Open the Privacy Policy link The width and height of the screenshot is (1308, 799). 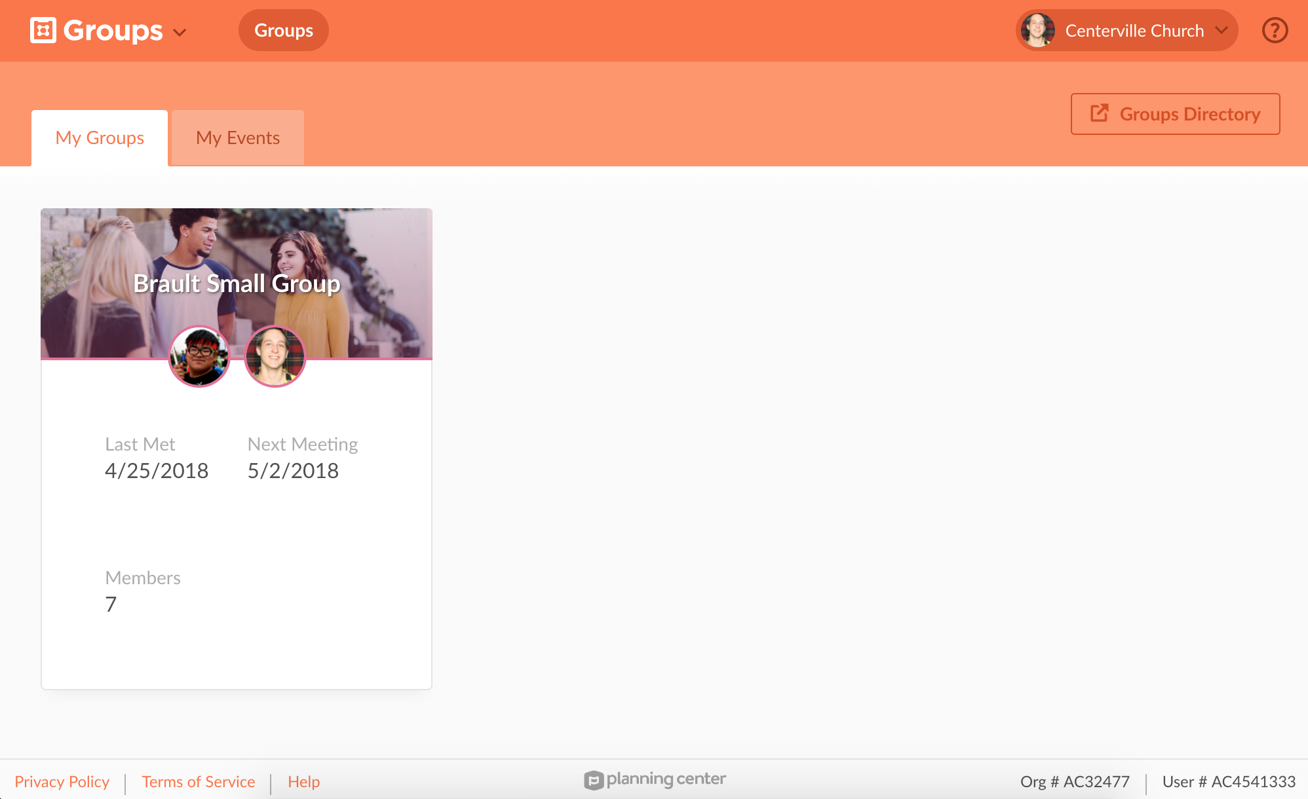[x=62, y=781]
